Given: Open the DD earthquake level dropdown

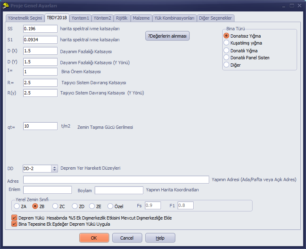Looking at the screenshot, I should pos(54,168).
